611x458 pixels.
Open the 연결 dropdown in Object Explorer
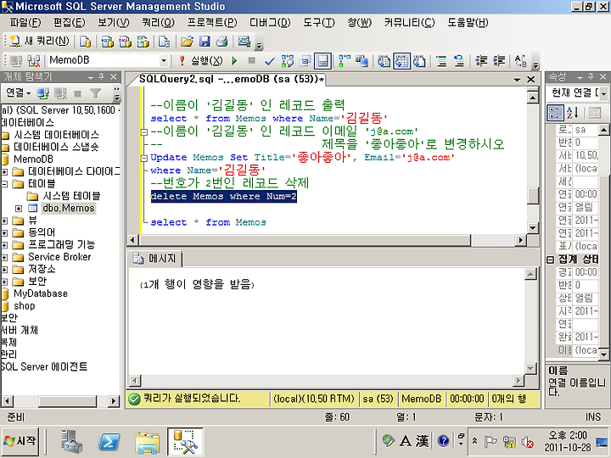click(x=18, y=93)
